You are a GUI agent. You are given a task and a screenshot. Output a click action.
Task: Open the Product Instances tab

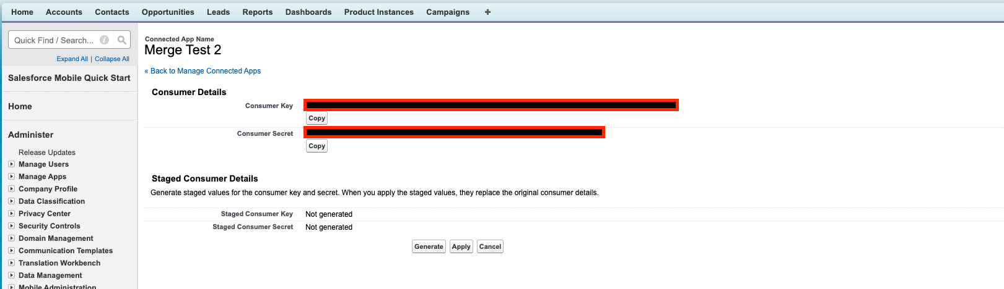tap(379, 12)
